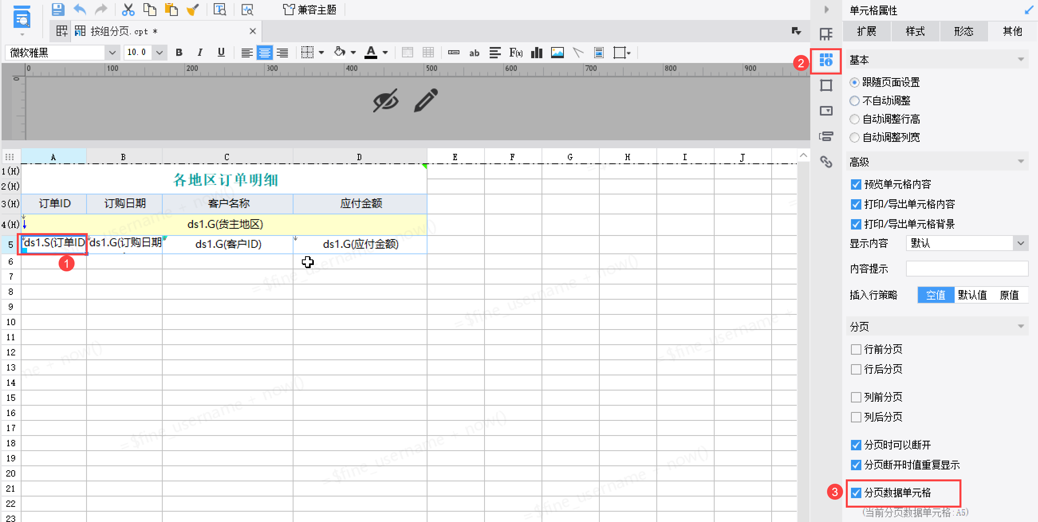Viewport: 1038px width, 522px height.
Task: Click the font color A swatch
Action: coord(371,53)
